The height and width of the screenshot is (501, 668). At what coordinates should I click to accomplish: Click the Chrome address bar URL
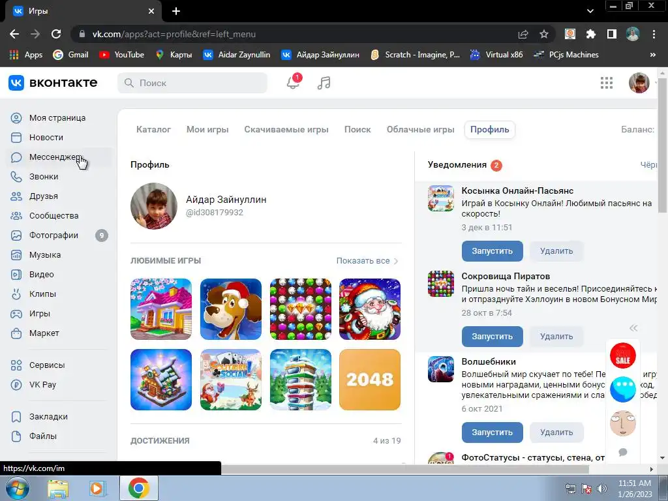coord(174,34)
